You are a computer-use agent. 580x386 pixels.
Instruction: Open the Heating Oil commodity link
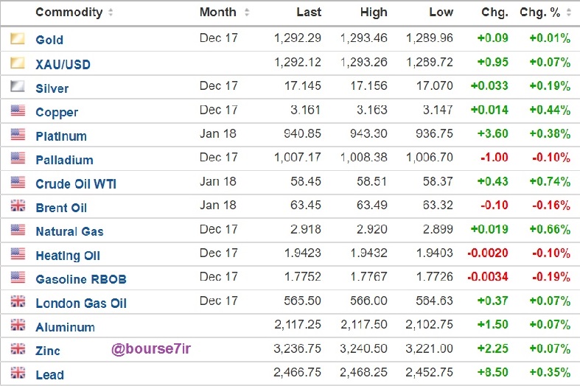(68, 256)
